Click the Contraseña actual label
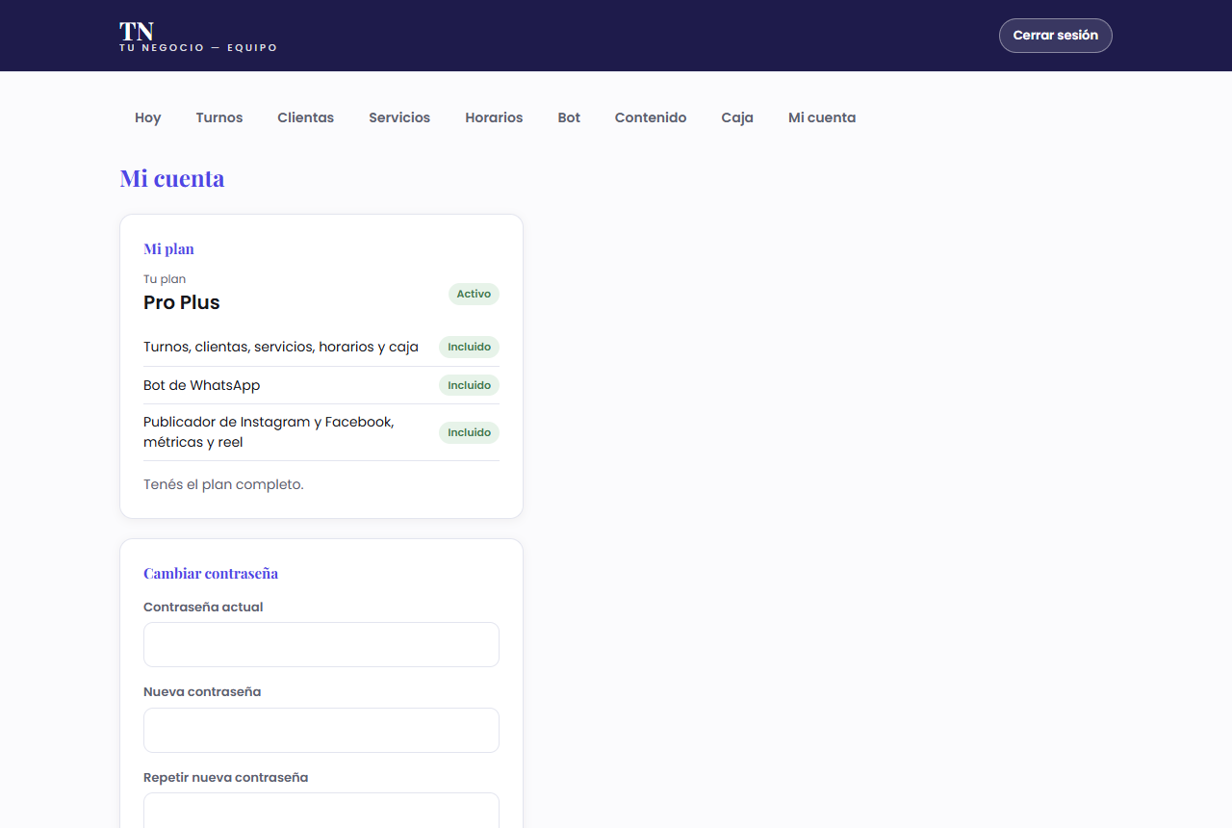 [x=203, y=607]
